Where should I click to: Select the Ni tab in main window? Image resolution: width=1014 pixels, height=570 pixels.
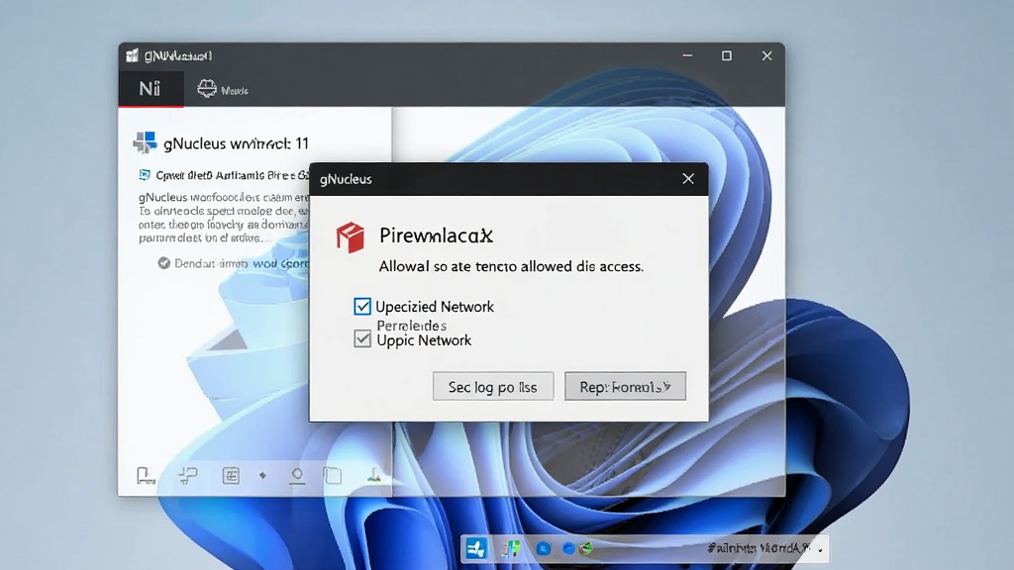coord(151,88)
